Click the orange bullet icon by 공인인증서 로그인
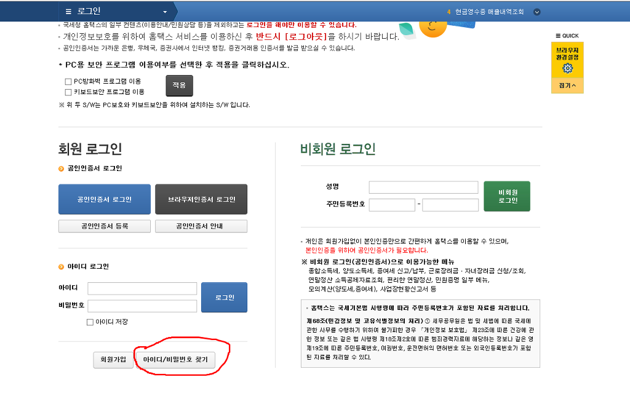The image size is (630, 404). click(x=61, y=168)
